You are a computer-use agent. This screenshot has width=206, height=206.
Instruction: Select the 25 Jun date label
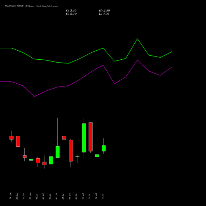click(x=17, y=196)
